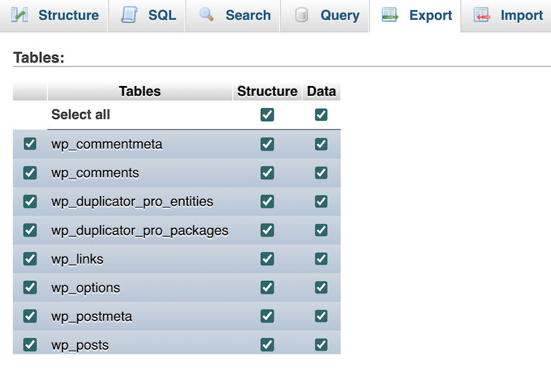Image resolution: width=551 pixels, height=372 pixels.
Task: Click the wp_comments table name
Action: (95, 173)
